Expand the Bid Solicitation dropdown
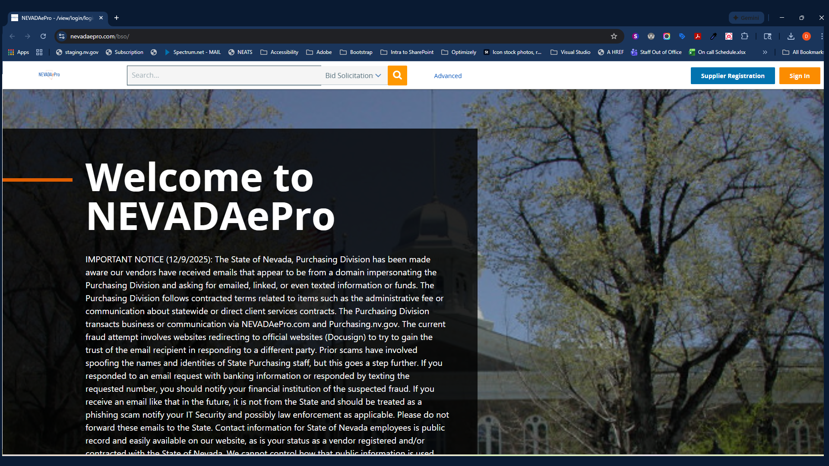Screen dimensions: 829x466 pyautogui.click(x=353, y=76)
